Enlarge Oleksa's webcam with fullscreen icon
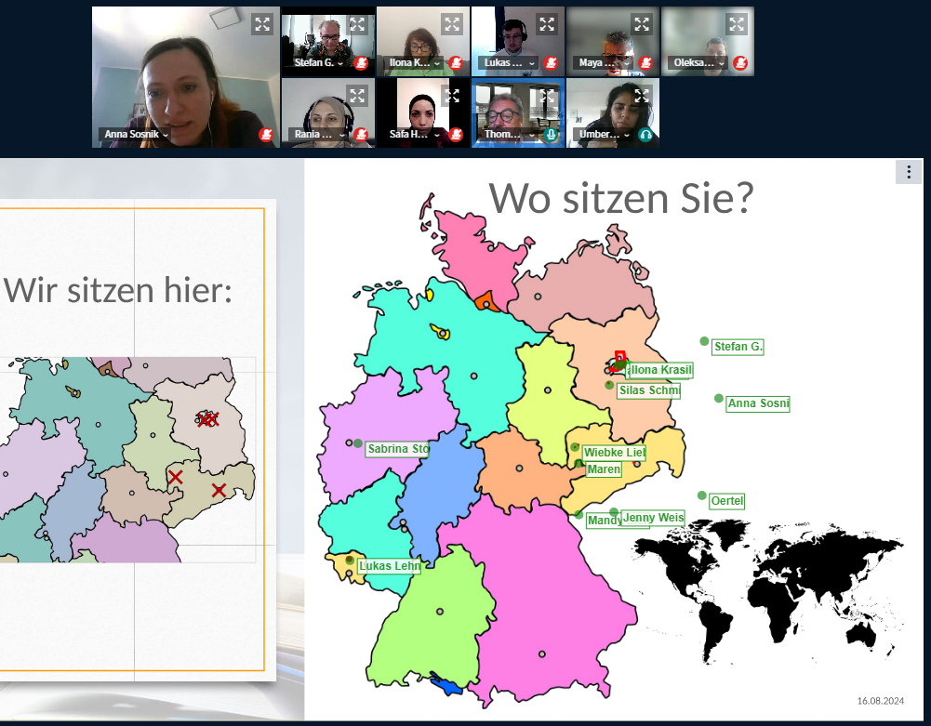 (x=737, y=24)
